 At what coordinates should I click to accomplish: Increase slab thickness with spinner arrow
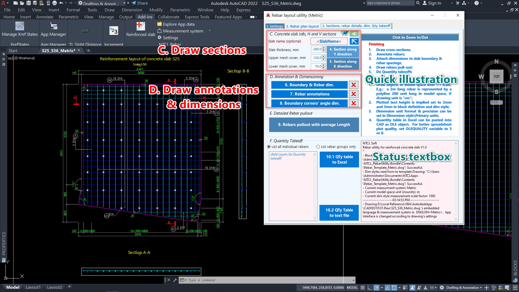[x=324, y=48]
